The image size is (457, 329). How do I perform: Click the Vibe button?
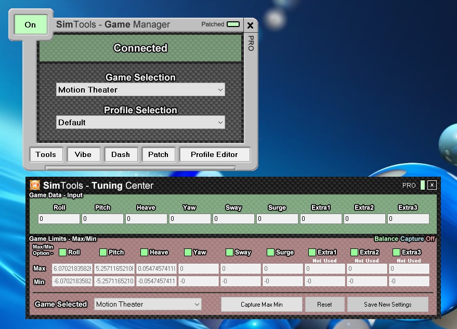point(83,154)
